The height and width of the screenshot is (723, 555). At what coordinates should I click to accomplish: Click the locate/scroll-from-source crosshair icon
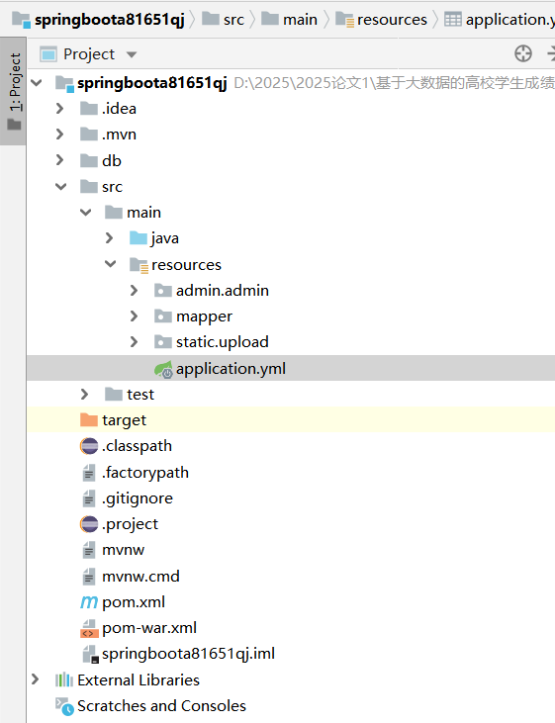click(x=523, y=53)
